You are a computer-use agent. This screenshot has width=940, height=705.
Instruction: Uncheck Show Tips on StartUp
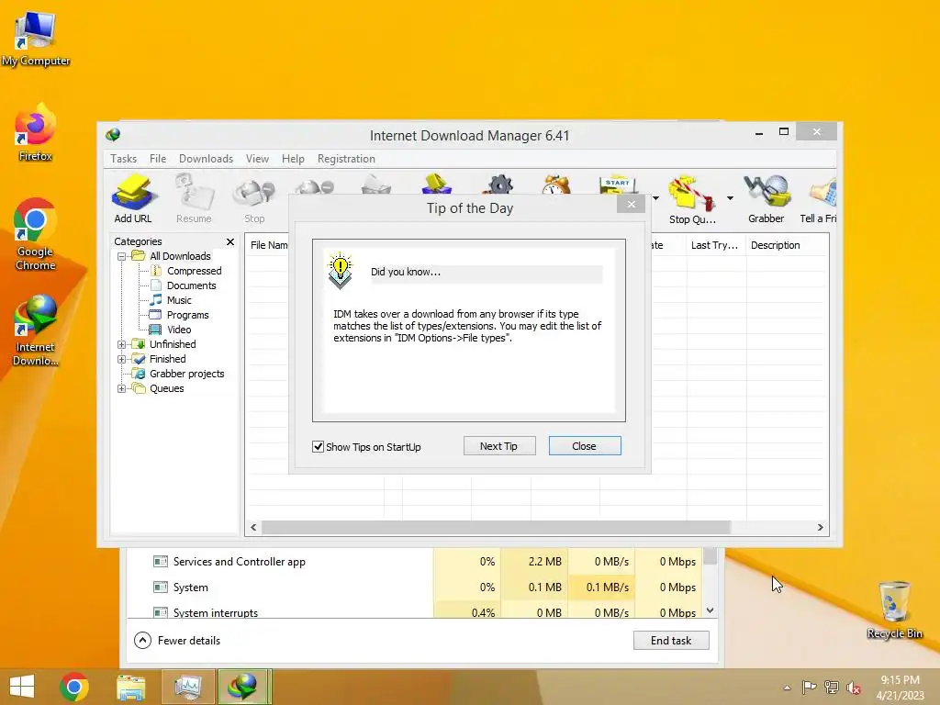click(319, 447)
